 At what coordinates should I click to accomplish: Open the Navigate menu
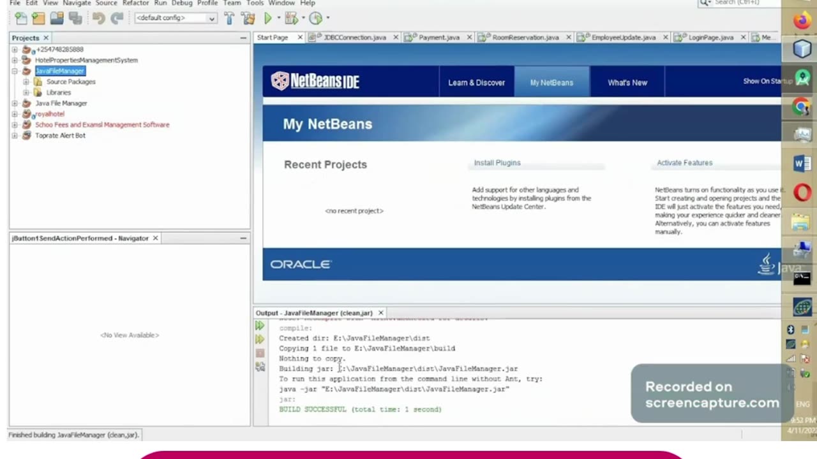click(x=77, y=3)
